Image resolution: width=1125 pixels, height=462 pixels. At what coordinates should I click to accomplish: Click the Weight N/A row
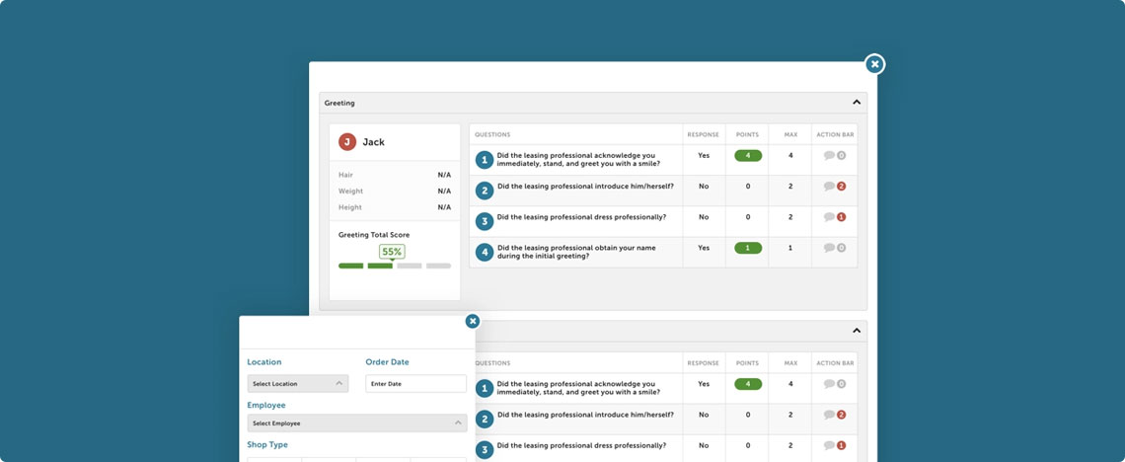click(395, 192)
